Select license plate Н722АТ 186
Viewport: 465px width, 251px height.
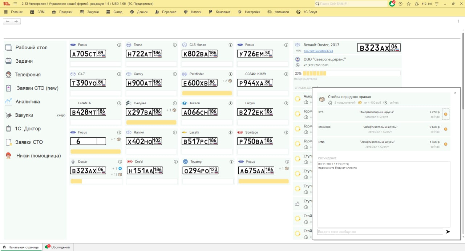point(144,54)
